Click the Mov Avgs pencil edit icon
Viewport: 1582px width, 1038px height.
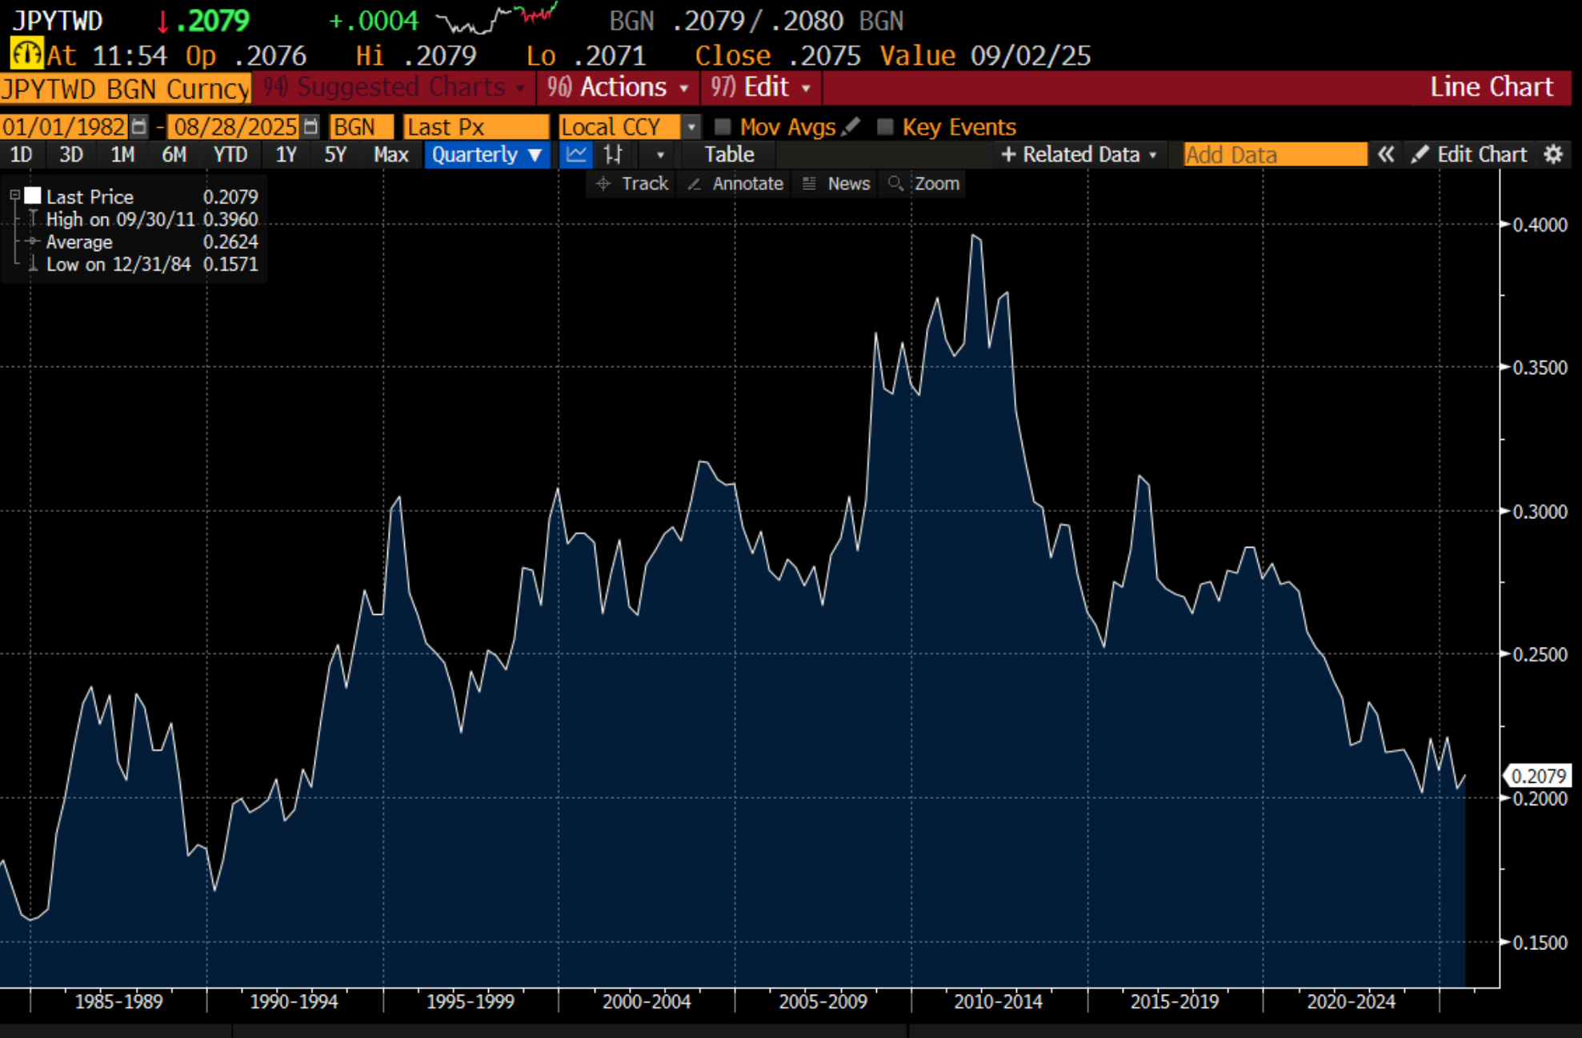coord(851,126)
